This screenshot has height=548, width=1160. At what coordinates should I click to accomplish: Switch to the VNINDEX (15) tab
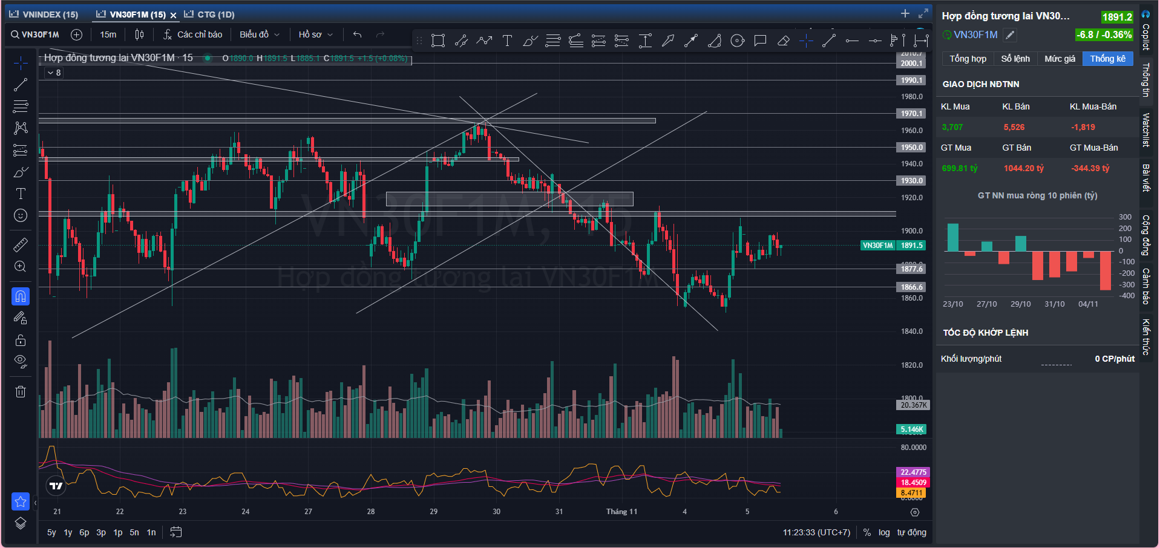[44, 15]
